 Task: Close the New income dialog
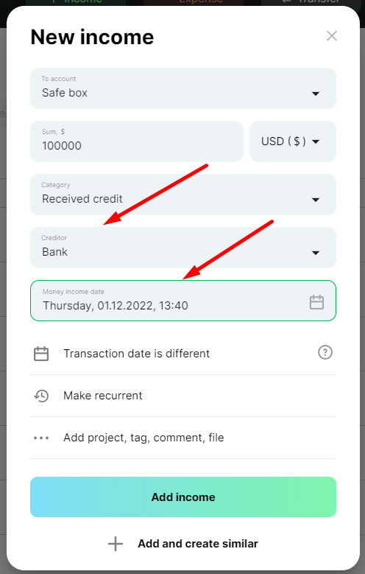(x=332, y=36)
